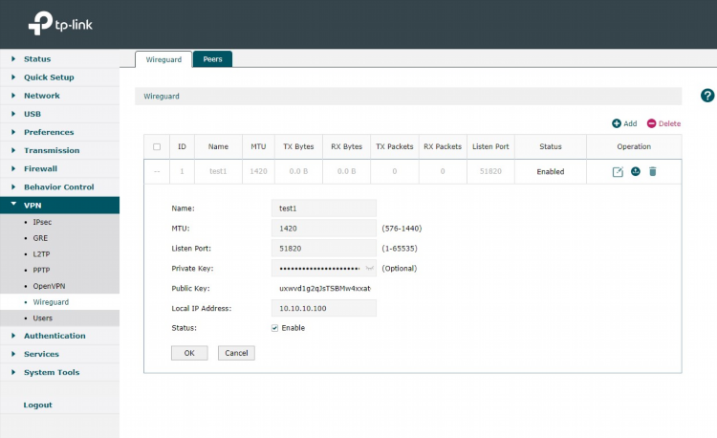Screen dimensions: 717x438
Task: Click the Cancel button
Action: coord(236,353)
